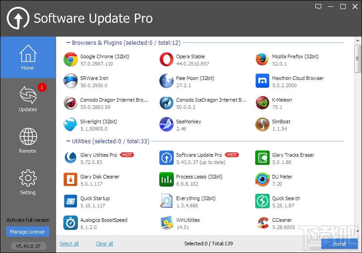Click the SlimBoat icon
362x253 pixels.
262,124
